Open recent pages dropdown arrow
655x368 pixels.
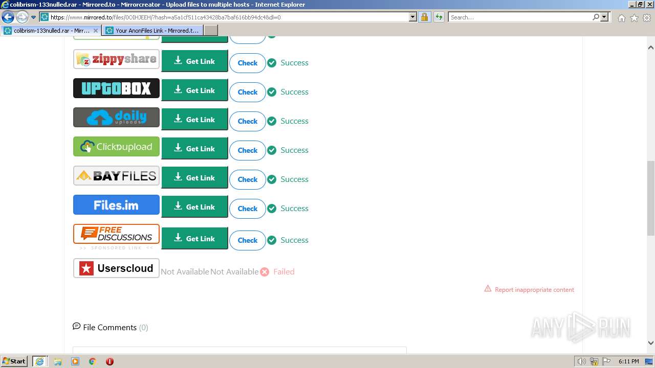pyautogui.click(x=34, y=17)
